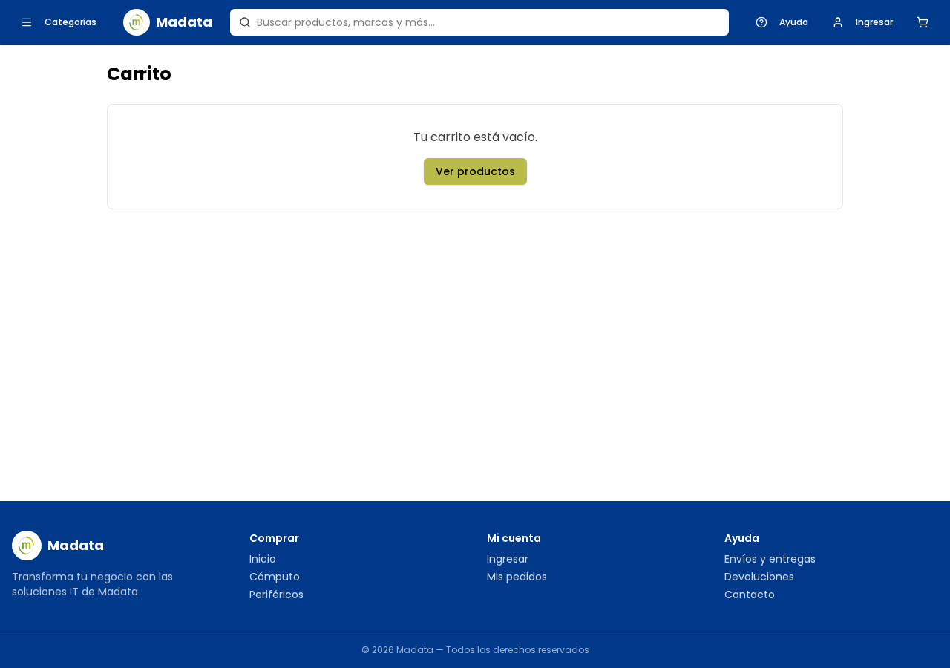Viewport: 950px width, 668px height.
Task: Click the Madata logo in footer
Action: click(x=27, y=546)
